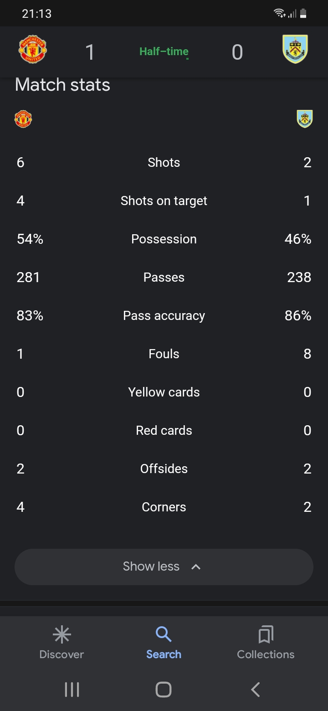Viewport: 328px width, 711px height.
Task: Collapse stats with Show less button
Action: click(164, 567)
